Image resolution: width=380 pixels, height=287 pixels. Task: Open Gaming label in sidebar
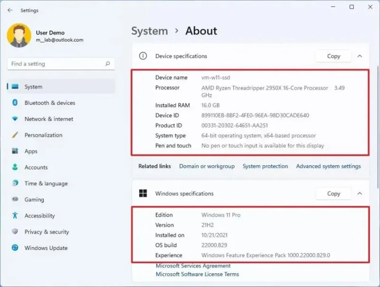coord(34,199)
